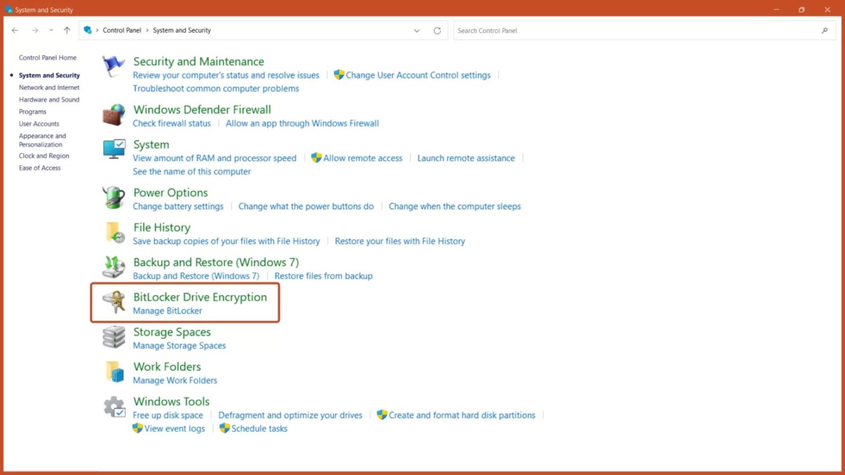Click the Windows Defender Firewall brick wall icon
Viewport: 845px width, 475px height.
click(x=113, y=115)
